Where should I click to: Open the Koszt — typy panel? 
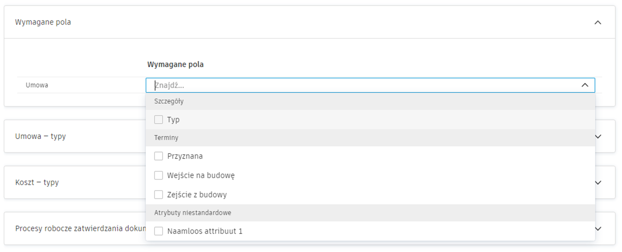point(37,182)
